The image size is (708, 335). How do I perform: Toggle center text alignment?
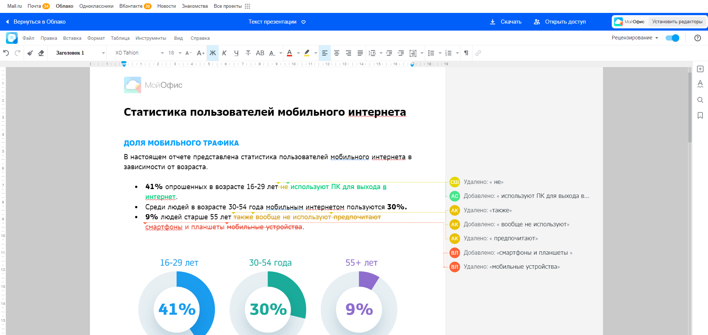(x=336, y=53)
